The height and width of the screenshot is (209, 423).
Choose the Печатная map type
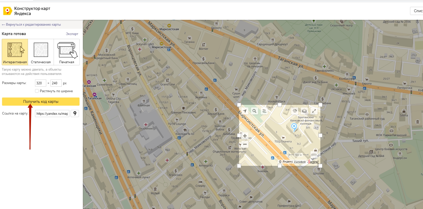[67, 52]
